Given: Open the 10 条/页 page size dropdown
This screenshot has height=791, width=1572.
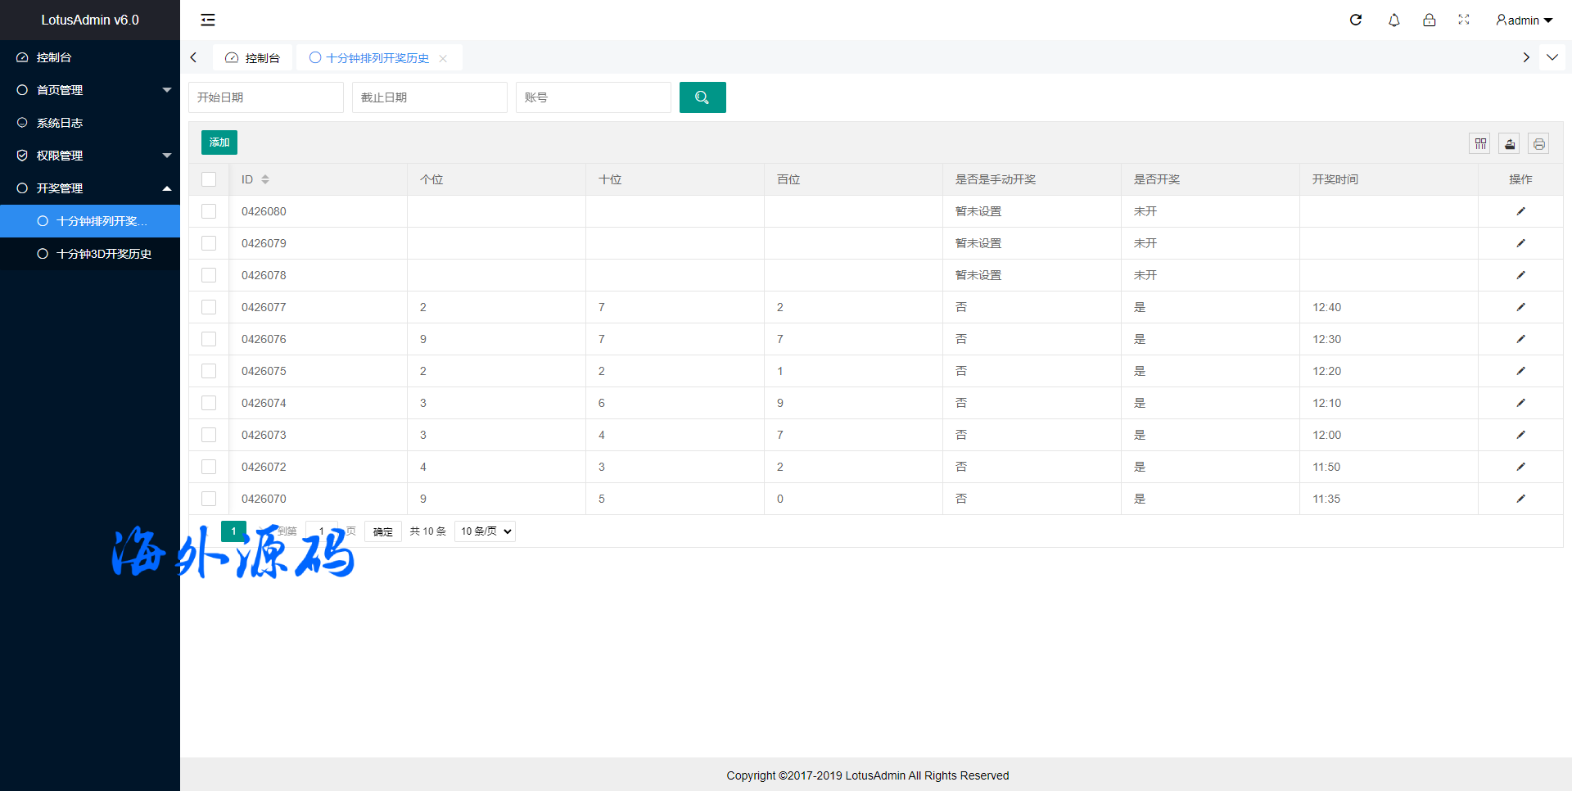Looking at the screenshot, I should [x=485, y=531].
